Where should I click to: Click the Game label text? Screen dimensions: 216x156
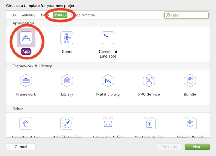point(67,52)
